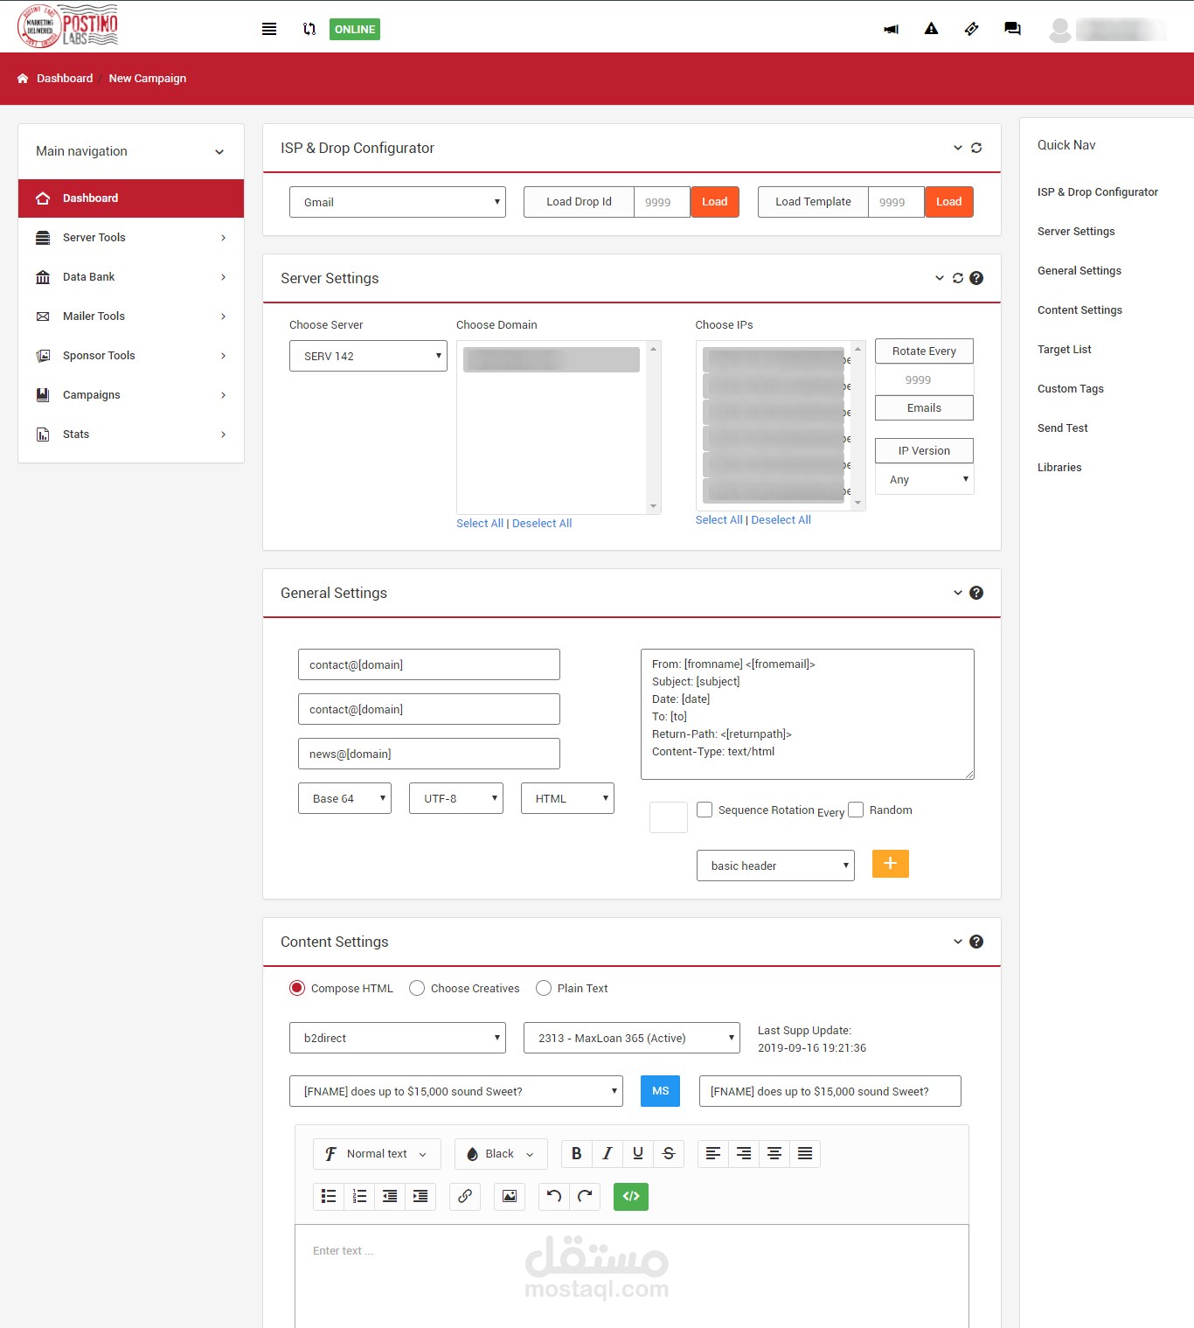Open the IP Version Any dropdown
This screenshot has width=1194, height=1328.
pos(924,479)
